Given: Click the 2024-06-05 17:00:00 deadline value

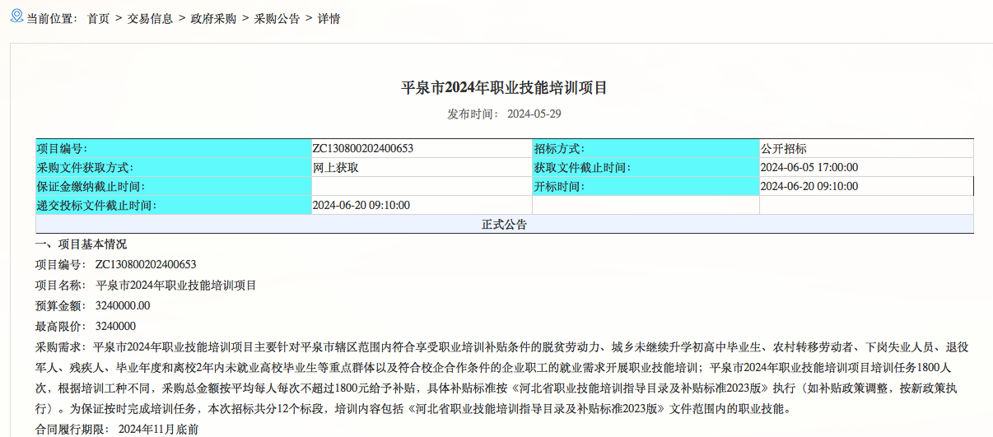Looking at the screenshot, I should 809,168.
